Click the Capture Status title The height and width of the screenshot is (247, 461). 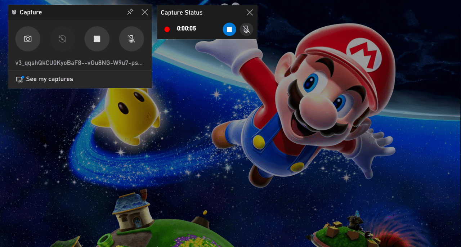pyautogui.click(x=182, y=13)
